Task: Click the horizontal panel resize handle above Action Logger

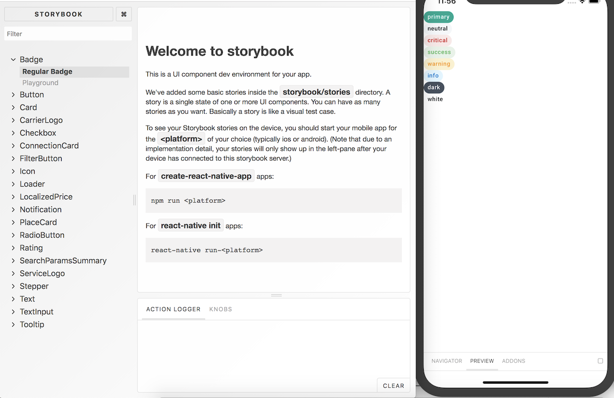Action: pyautogui.click(x=276, y=295)
